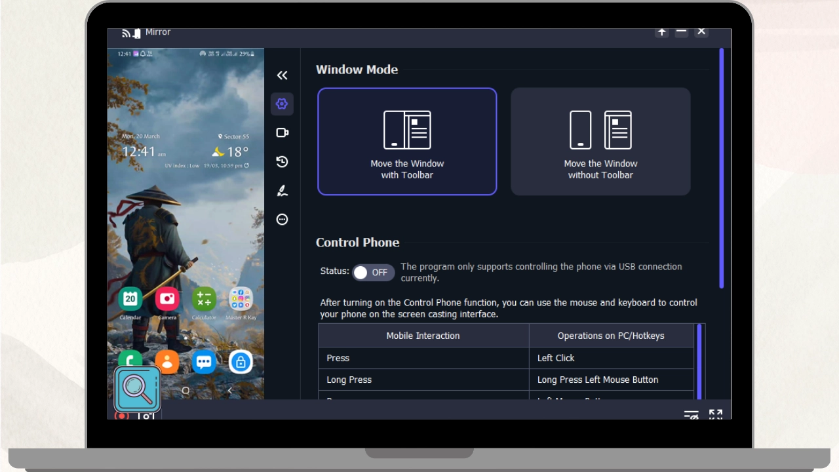The width and height of the screenshot is (839, 472).
Task: Click the settings panel's purple scrollbar
Action: 722,168
